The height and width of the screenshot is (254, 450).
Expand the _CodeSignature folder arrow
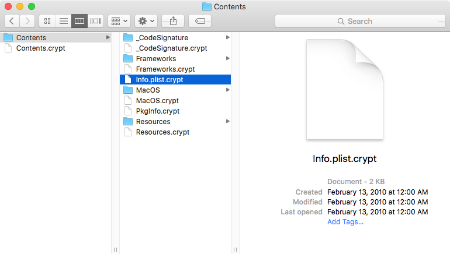click(227, 37)
